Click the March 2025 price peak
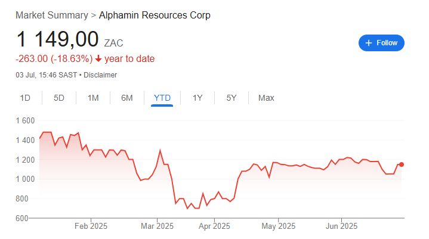Image resolution: width=429 pixels, height=239 pixels. click(x=160, y=150)
